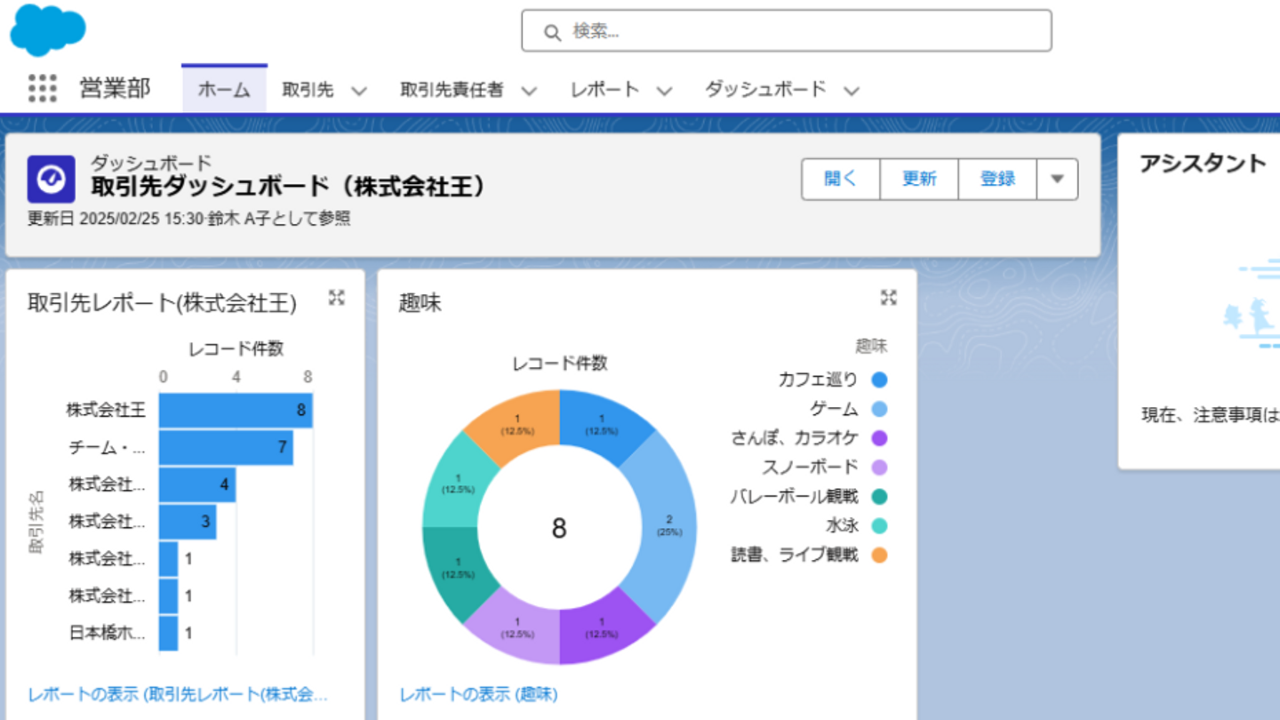Click the 読書、ライブ観戦 orange legend dot
This screenshot has width=1280, height=720.
[879, 556]
